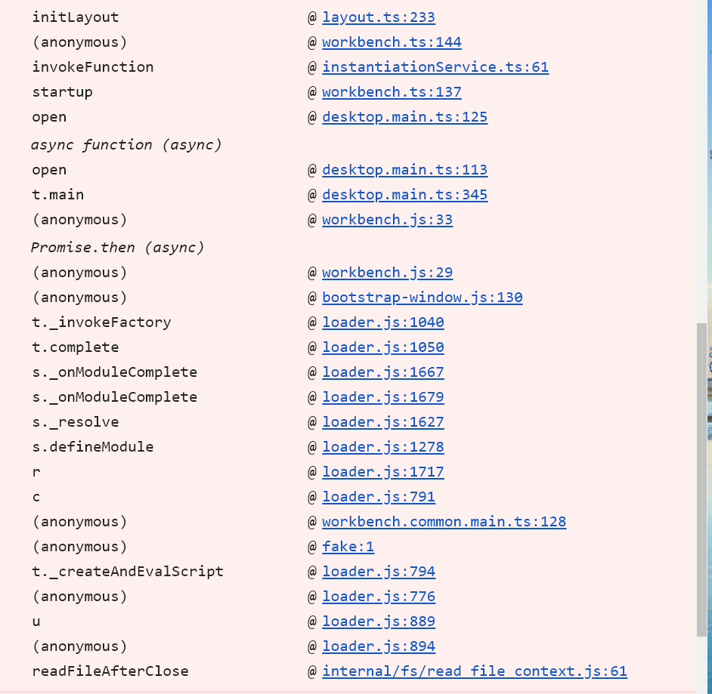Navigate to instantiationService.ts:61

tap(435, 67)
